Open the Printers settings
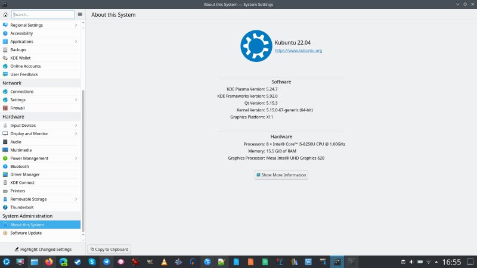Screen dimensions: 477x268 coord(40,191)
